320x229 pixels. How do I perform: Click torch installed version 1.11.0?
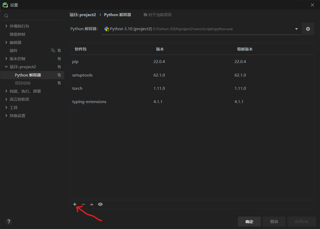point(159,88)
